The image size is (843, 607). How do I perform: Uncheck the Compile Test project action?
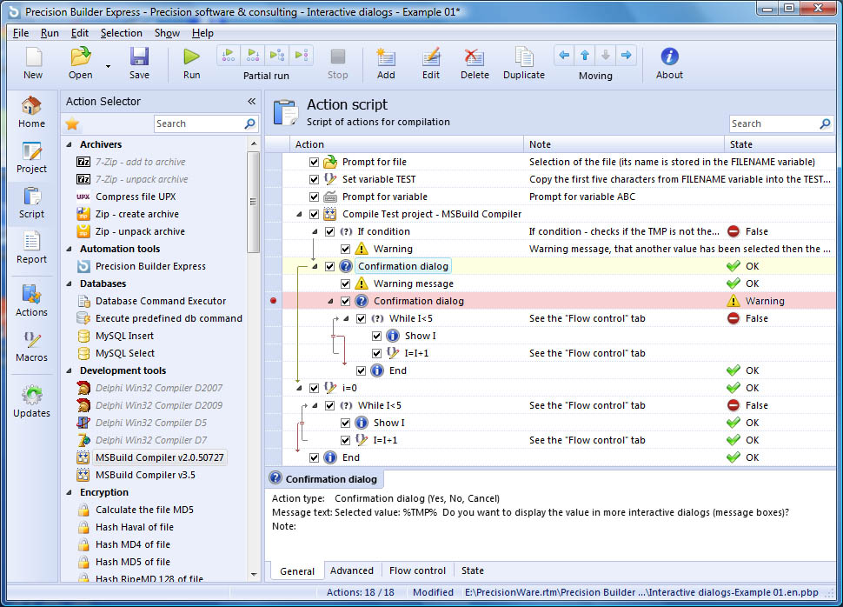pyautogui.click(x=314, y=214)
